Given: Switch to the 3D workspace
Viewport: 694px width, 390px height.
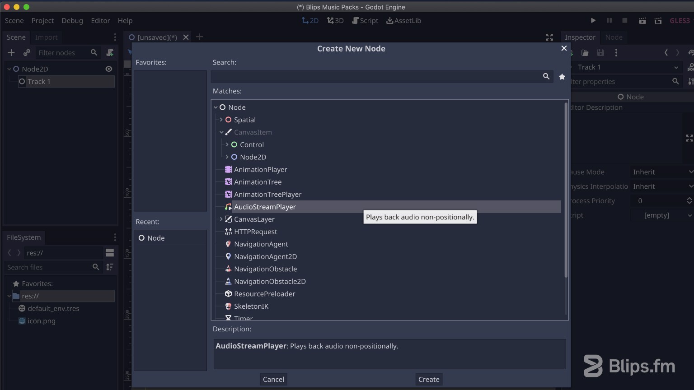Looking at the screenshot, I should point(335,21).
